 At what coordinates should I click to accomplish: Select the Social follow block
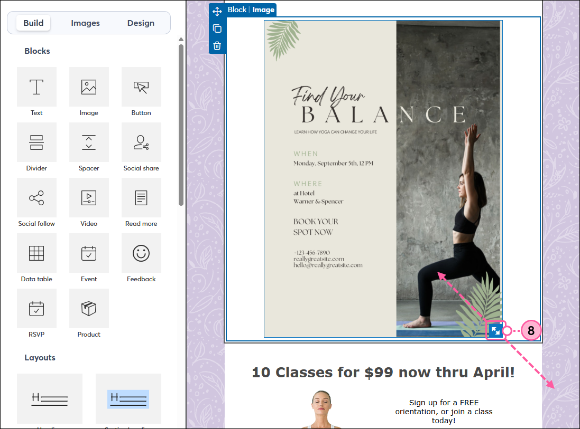(x=36, y=197)
